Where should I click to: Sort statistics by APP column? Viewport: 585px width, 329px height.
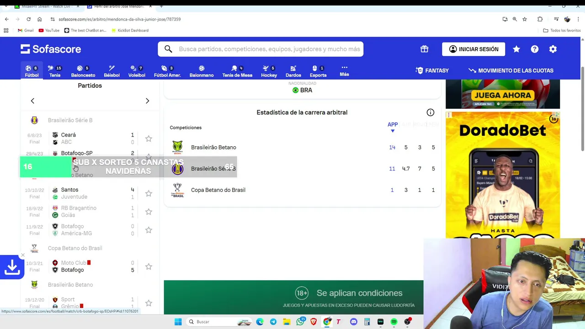(393, 127)
